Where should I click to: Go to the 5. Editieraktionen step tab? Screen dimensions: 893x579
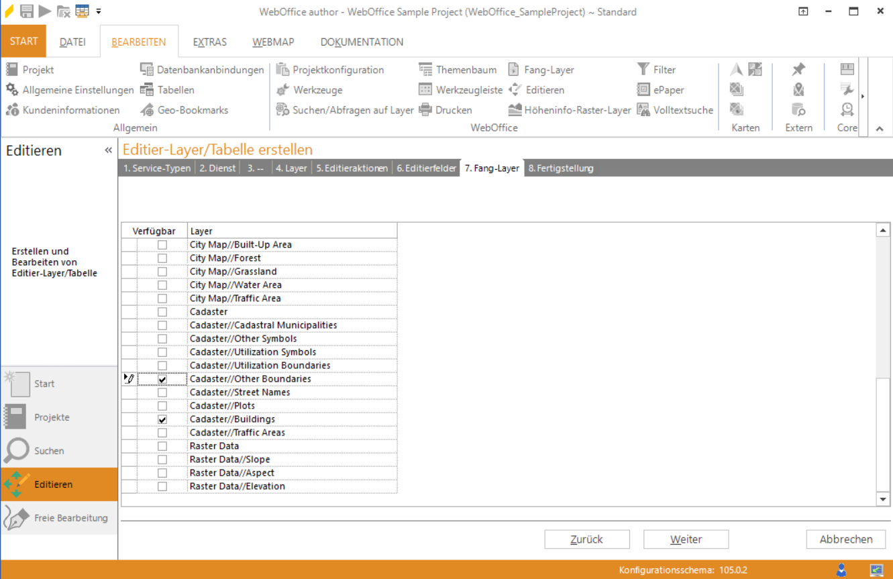click(x=352, y=168)
